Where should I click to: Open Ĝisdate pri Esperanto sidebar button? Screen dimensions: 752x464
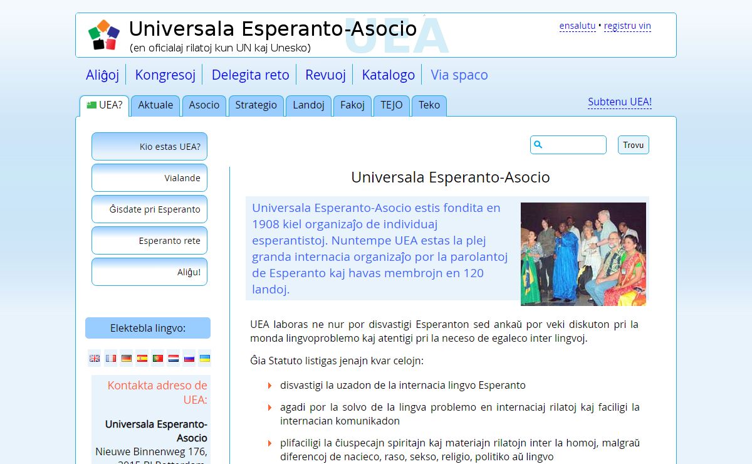(x=149, y=209)
